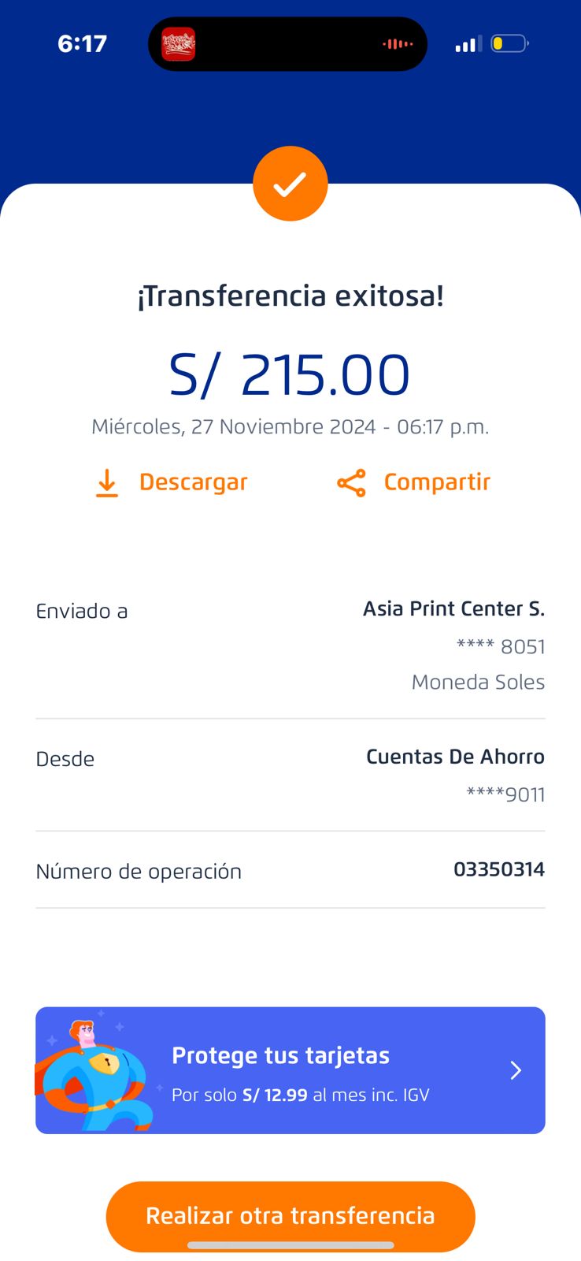Tap the red app icon in Dynamic Island
This screenshot has width=581, height=1261.
[x=179, y=44]
